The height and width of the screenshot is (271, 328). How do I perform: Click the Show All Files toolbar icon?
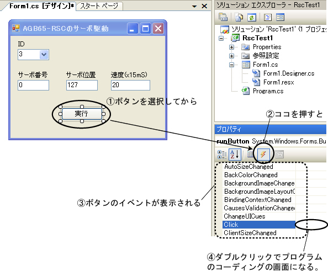point(239,17)
